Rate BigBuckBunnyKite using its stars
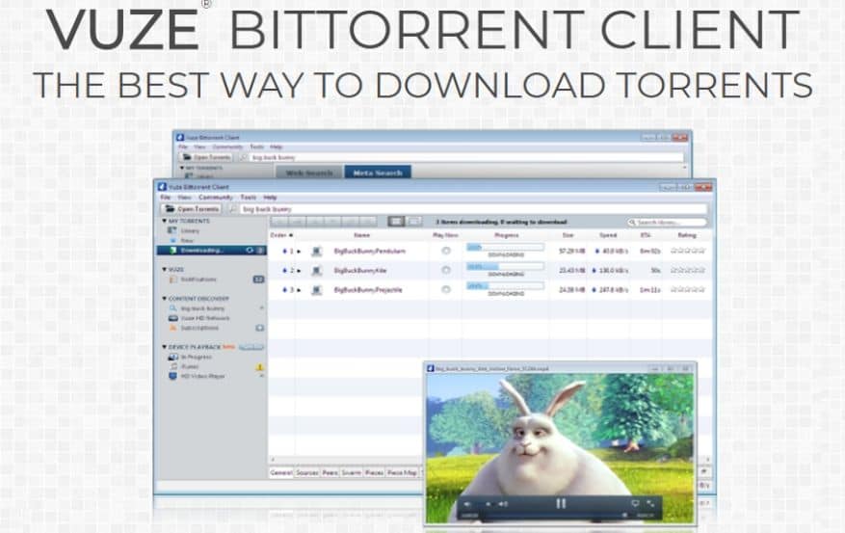The width and height of the screenshot is (845, 533). (x=688, y=270)
